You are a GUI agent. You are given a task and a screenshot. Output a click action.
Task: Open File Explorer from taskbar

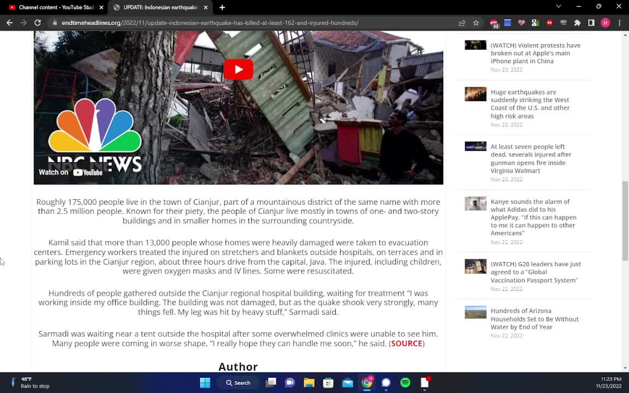click(309, 383)
